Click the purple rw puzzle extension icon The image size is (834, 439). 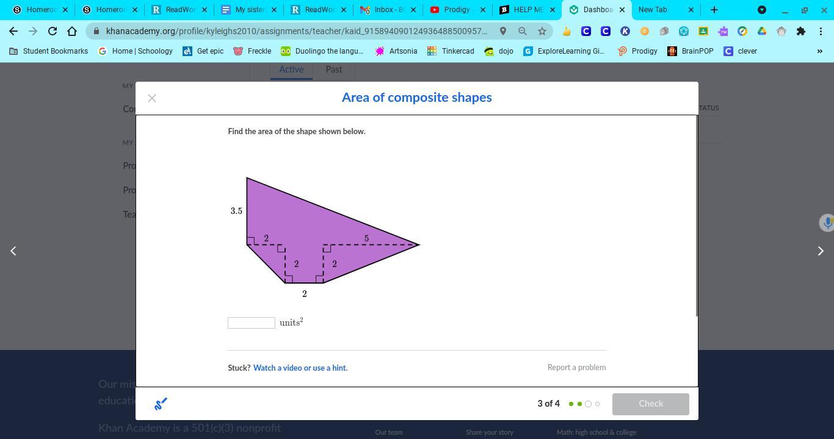click(723, 31)
